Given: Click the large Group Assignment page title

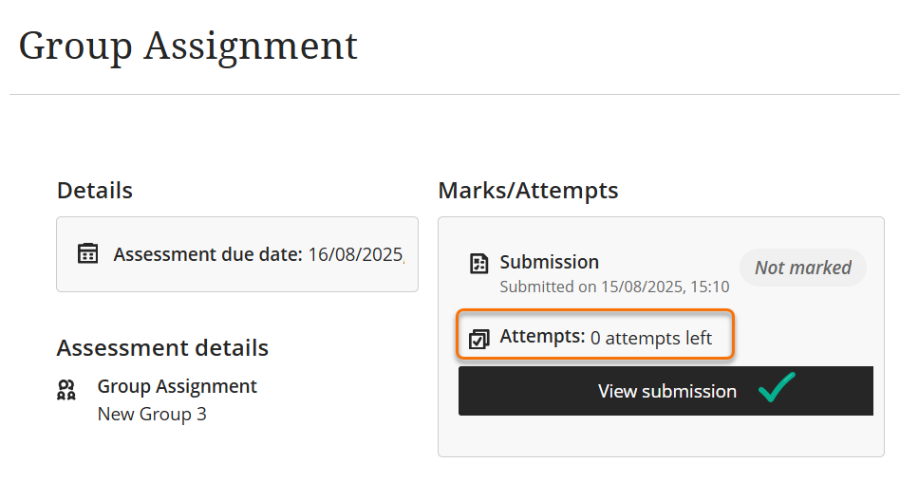Looking at the screenshot, I should (188, 46).
